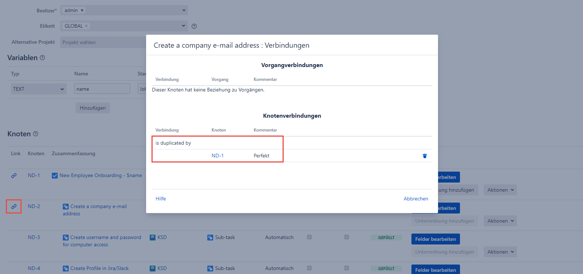Remove the GLOBAL tag from Etikett
This screenshot has height=274, width=583.
tap(87, 26)
